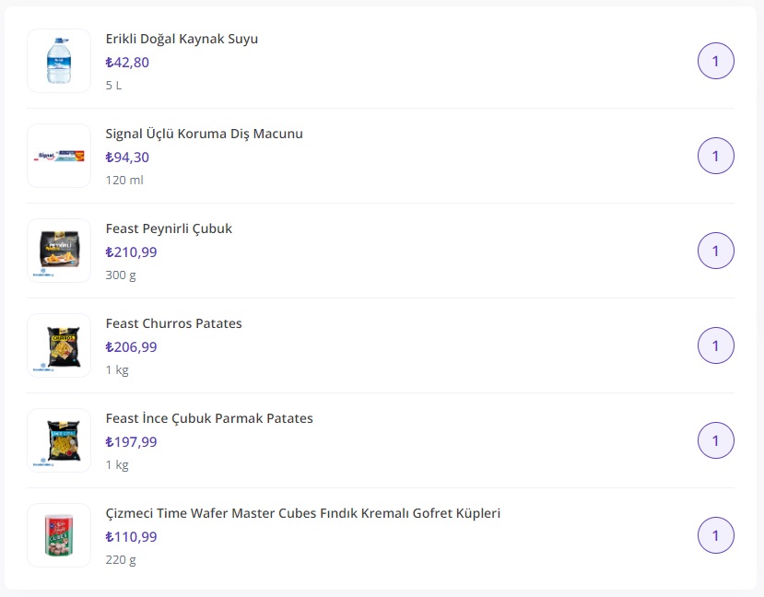Click quantity badge for Çizmeci Time Wafer
764x597 pixels.
click(716, 535)
